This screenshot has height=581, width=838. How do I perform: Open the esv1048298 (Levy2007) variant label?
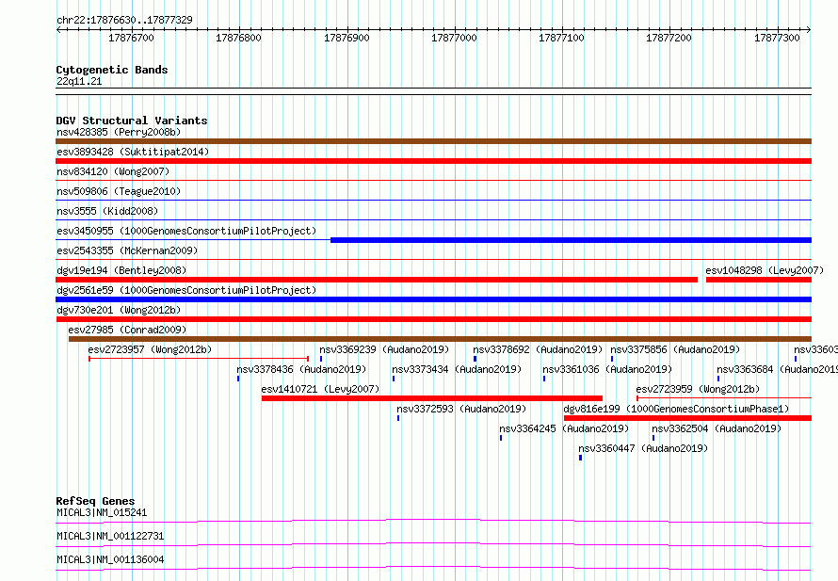pyautogui.click(x=765, y=270)
